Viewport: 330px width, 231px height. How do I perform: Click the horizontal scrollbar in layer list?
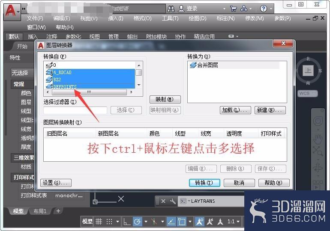pyautogui.click(x=89, y=92)
